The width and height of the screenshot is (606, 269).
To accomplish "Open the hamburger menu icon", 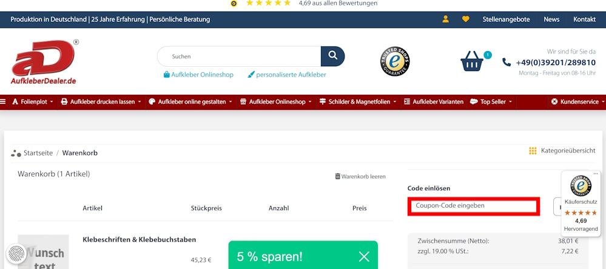I will [3, 102].
